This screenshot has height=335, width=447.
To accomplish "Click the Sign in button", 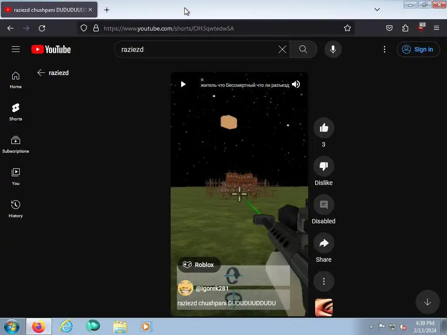I will [x=418, y=49].
